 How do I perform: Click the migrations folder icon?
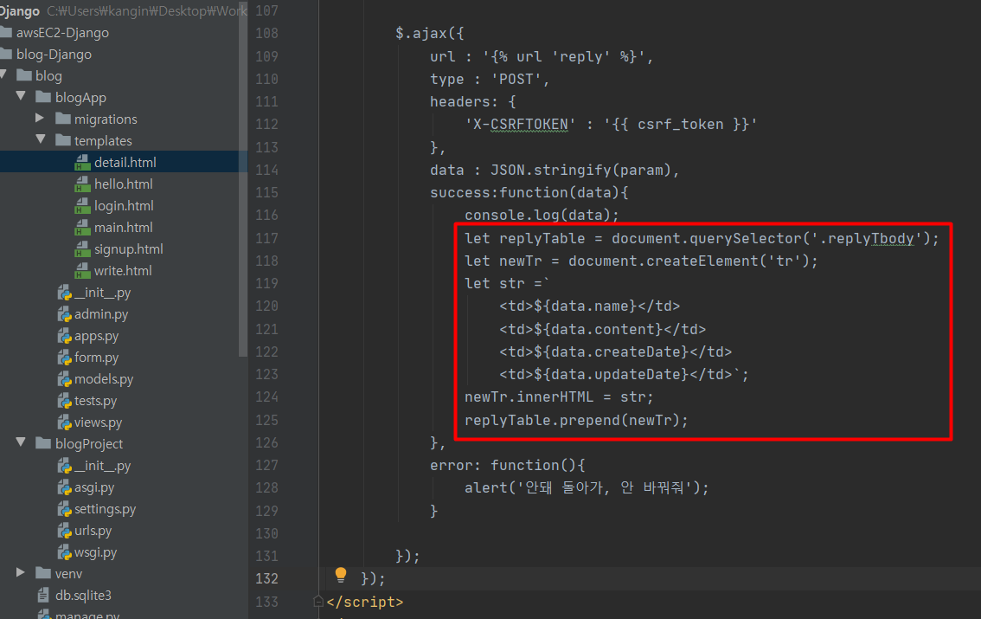coord(62,119)
